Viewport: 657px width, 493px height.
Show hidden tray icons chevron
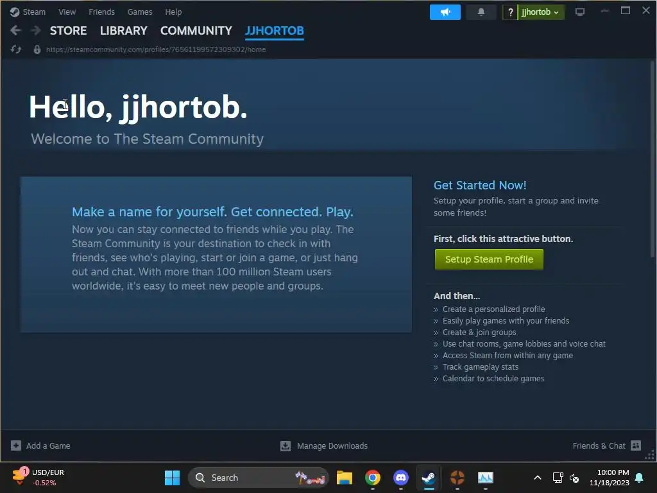coord(538,478)
